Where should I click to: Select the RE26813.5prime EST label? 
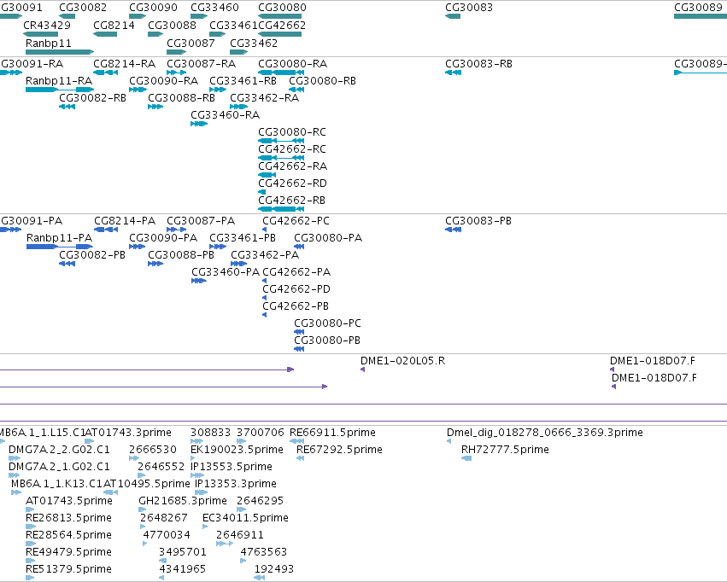tap(68, 518)
